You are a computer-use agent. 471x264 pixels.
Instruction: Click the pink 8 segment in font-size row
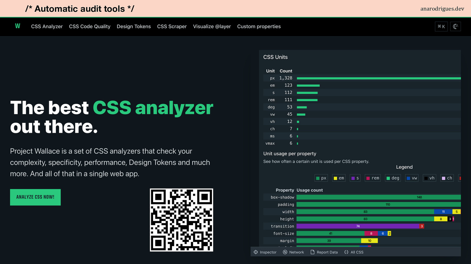pos(371,233)
